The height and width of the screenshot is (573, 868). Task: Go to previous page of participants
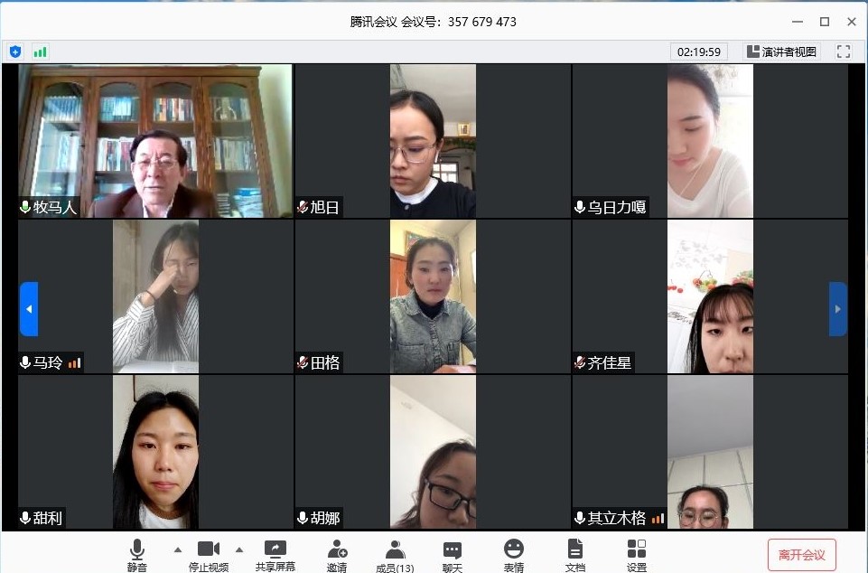29,309
